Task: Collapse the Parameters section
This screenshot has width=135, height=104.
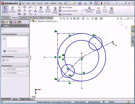Action: pos(27,66)
